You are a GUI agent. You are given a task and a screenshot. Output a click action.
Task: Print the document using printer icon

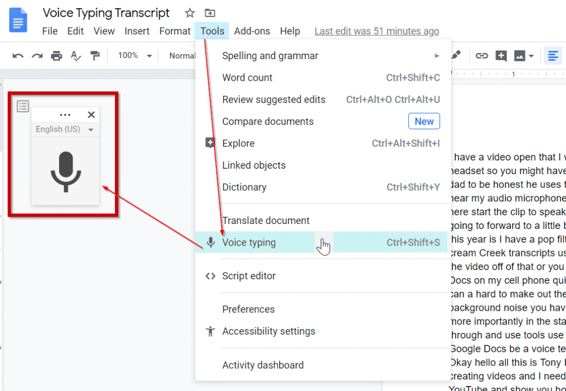tap(56, 56)
